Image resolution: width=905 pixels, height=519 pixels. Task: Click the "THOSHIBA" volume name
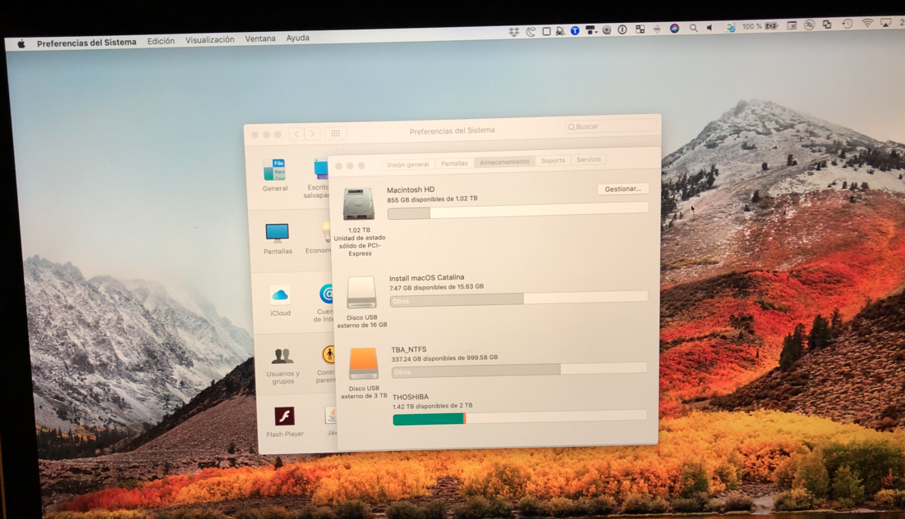click(x=411, y=397)
